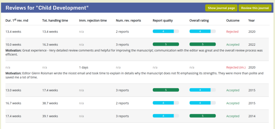
Task: Click the 38.7 weeks total handling time
Action: click(50, 103)
